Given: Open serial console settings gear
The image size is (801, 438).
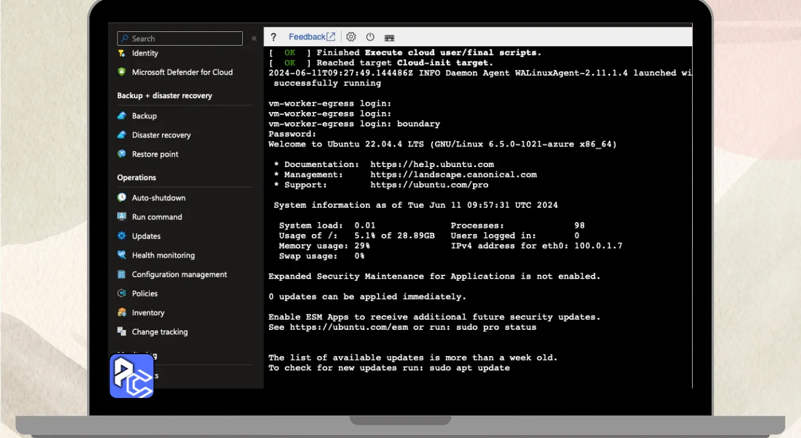Looking at the screenshot, I should 351,37.
